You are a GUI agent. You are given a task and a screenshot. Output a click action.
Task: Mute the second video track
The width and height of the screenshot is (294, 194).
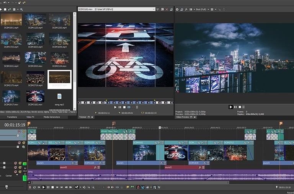click(x=19, y=143)
